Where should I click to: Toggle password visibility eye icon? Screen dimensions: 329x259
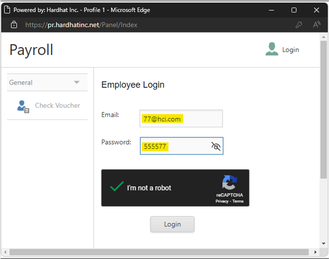[216, 146]
